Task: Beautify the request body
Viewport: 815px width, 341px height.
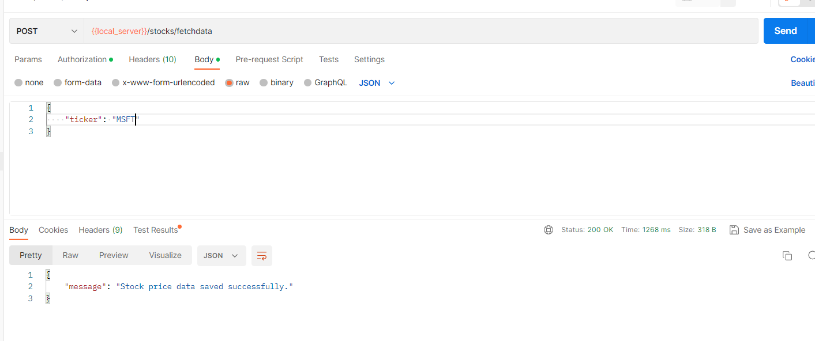Action: coord(803,82)
